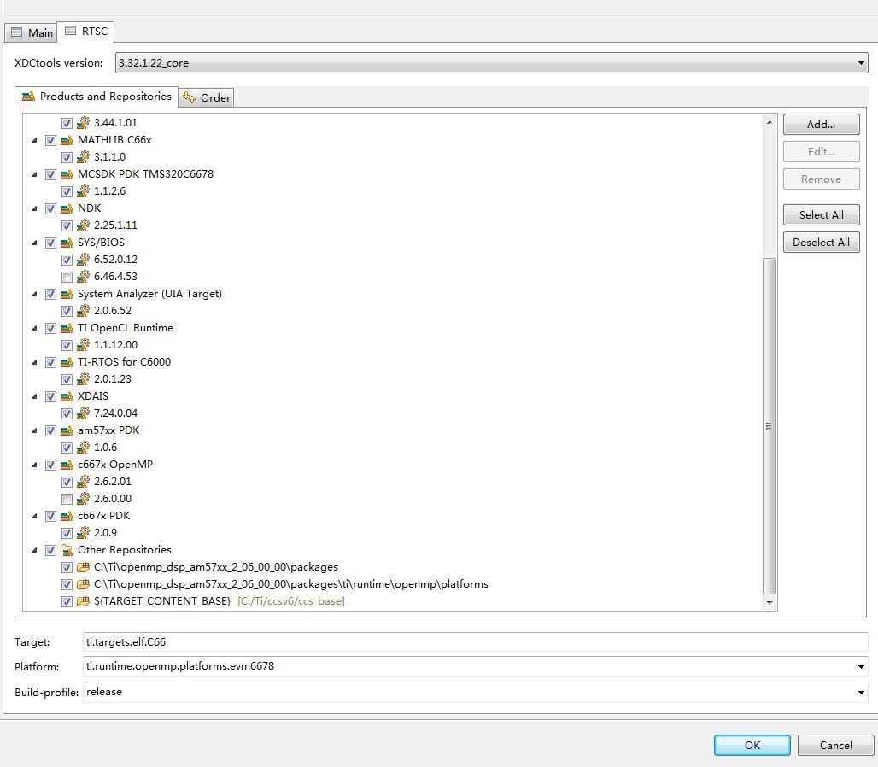Click the gear icon beside version 7.24.0.04
878x767 pixels.
(x=83, y=413)
